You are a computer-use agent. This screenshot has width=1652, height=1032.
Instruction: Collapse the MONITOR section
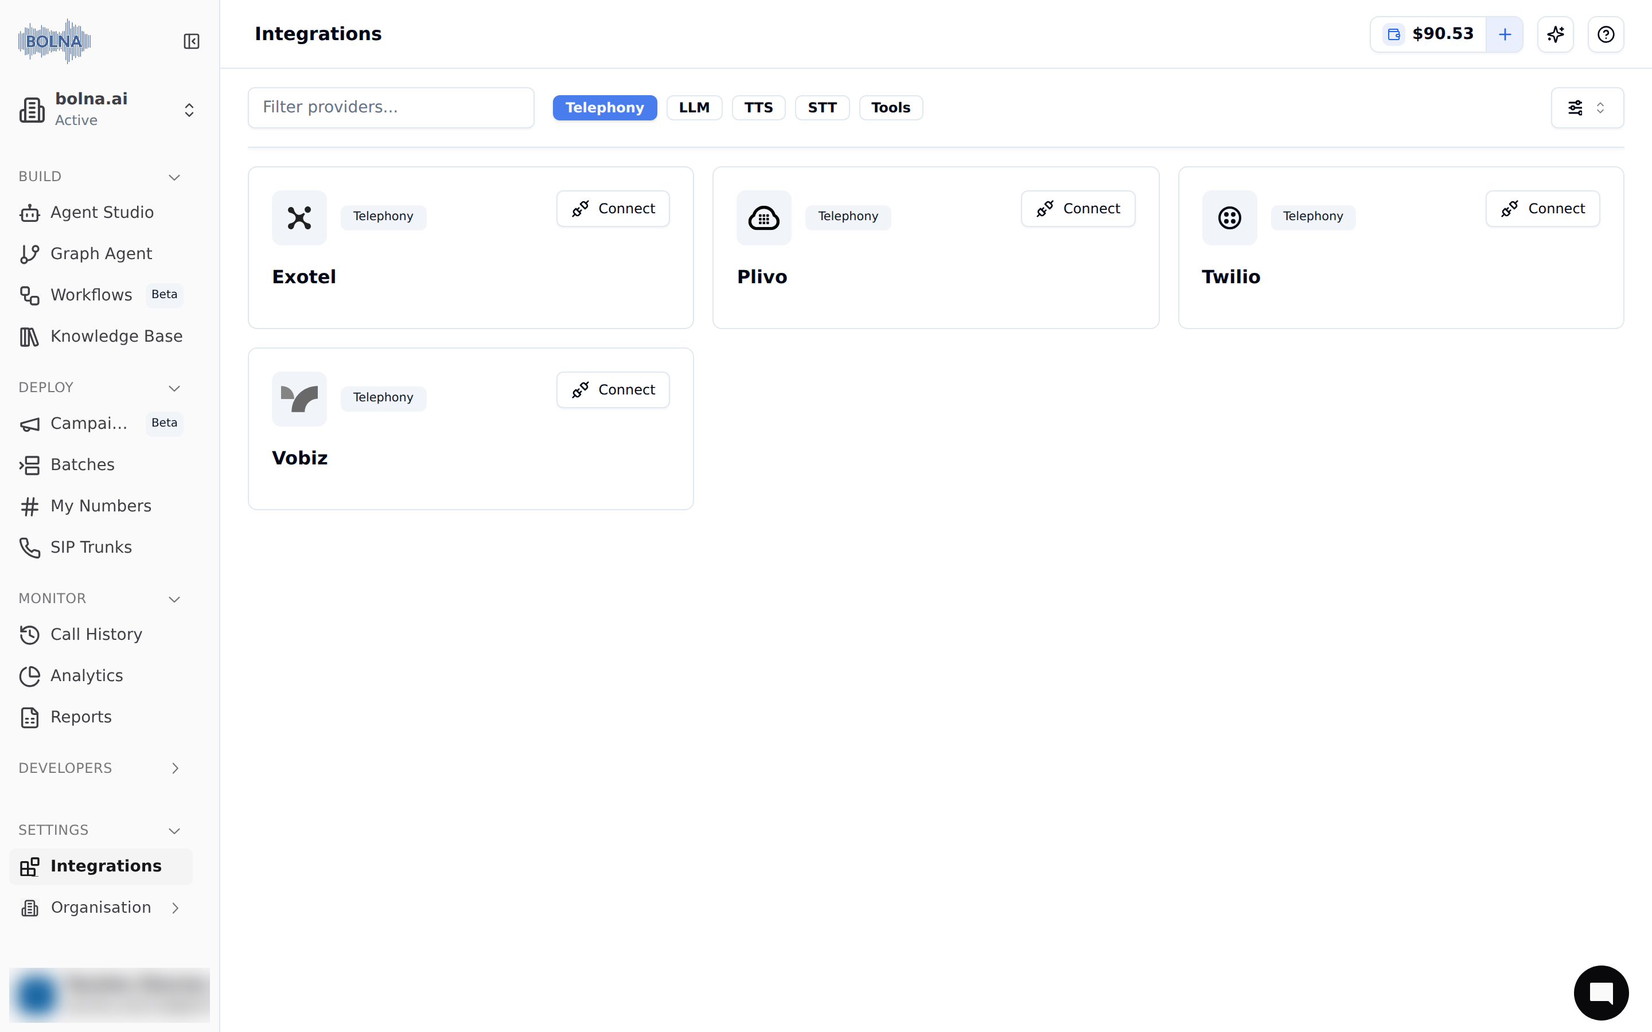point(174,599)
